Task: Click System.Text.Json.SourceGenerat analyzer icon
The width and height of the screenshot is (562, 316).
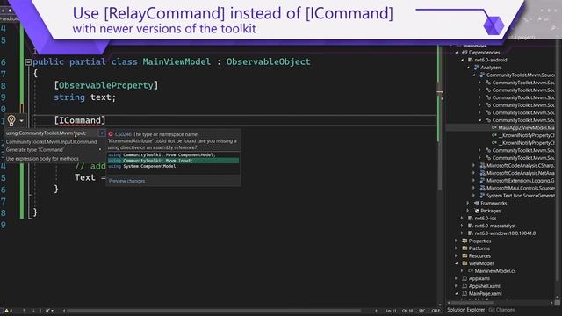Action: (482, 196)
